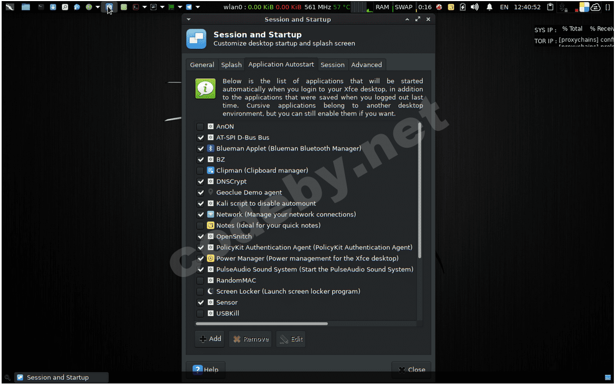Viewport: 615px width, 384px height.
Task: Open the green shopping cart launcher icon
Action: [171, 7]
